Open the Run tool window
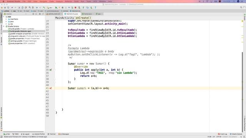 (7, 134)
